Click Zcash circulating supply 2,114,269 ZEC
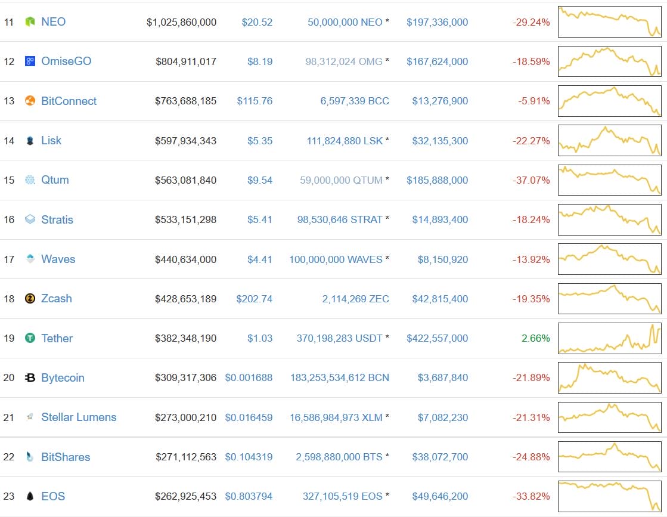Image resolution: width=667 pixels, height=517 pixels. [355, 299]
